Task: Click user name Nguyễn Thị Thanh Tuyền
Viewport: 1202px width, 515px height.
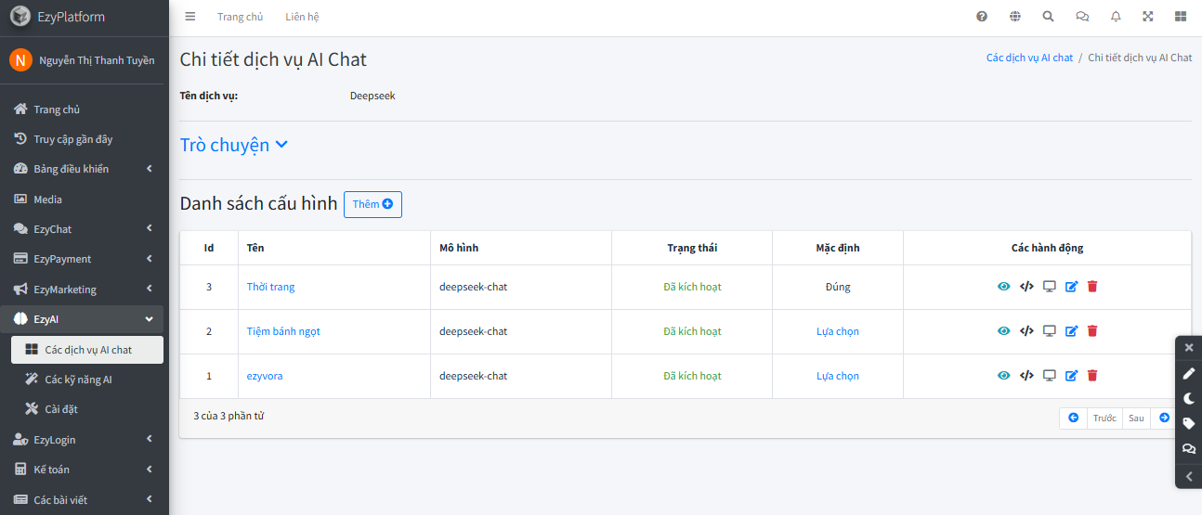Action: pos(97,60)
